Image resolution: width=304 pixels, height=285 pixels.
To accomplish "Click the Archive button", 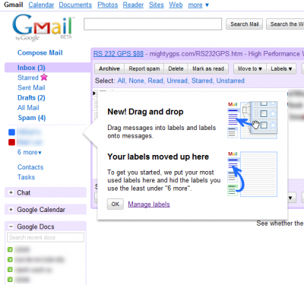I will point(109,68).
